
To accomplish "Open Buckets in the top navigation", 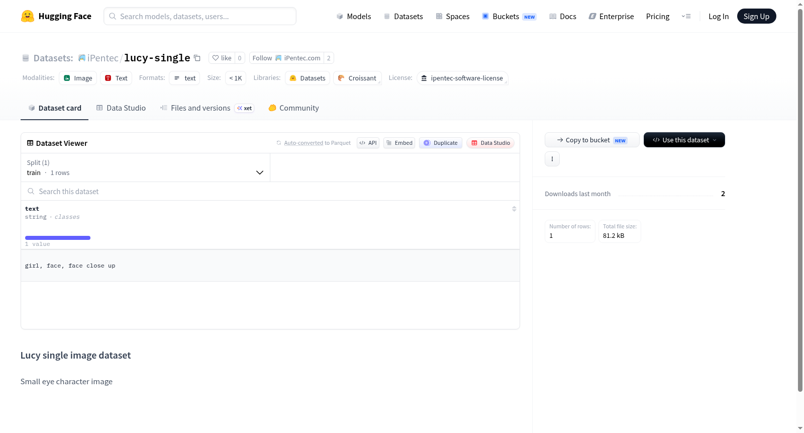I will click(509, 17).
